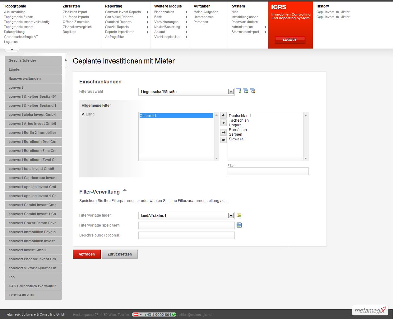The height and width of the screenshot is (319, 398).
Task: Click the Skype call icon in footer
Action: tap(174, 315)
